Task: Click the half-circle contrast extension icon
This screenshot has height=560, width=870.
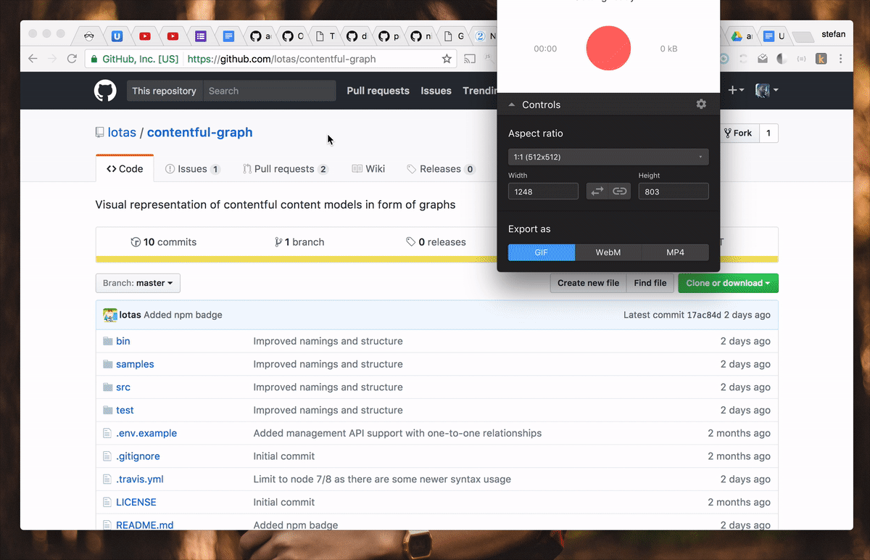Action: pos(782,59)
